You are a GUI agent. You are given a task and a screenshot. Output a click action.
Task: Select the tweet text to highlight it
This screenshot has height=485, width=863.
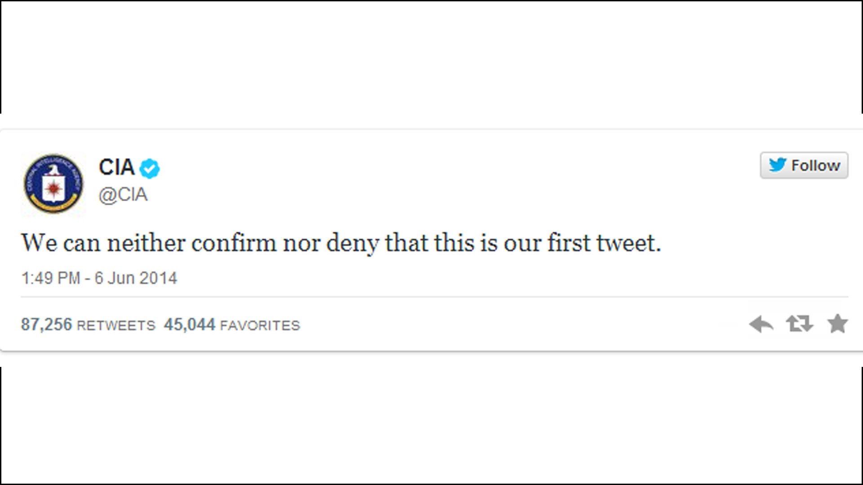[x=342, y=242]
